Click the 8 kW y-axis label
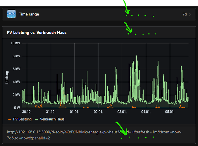 (16, 56)
